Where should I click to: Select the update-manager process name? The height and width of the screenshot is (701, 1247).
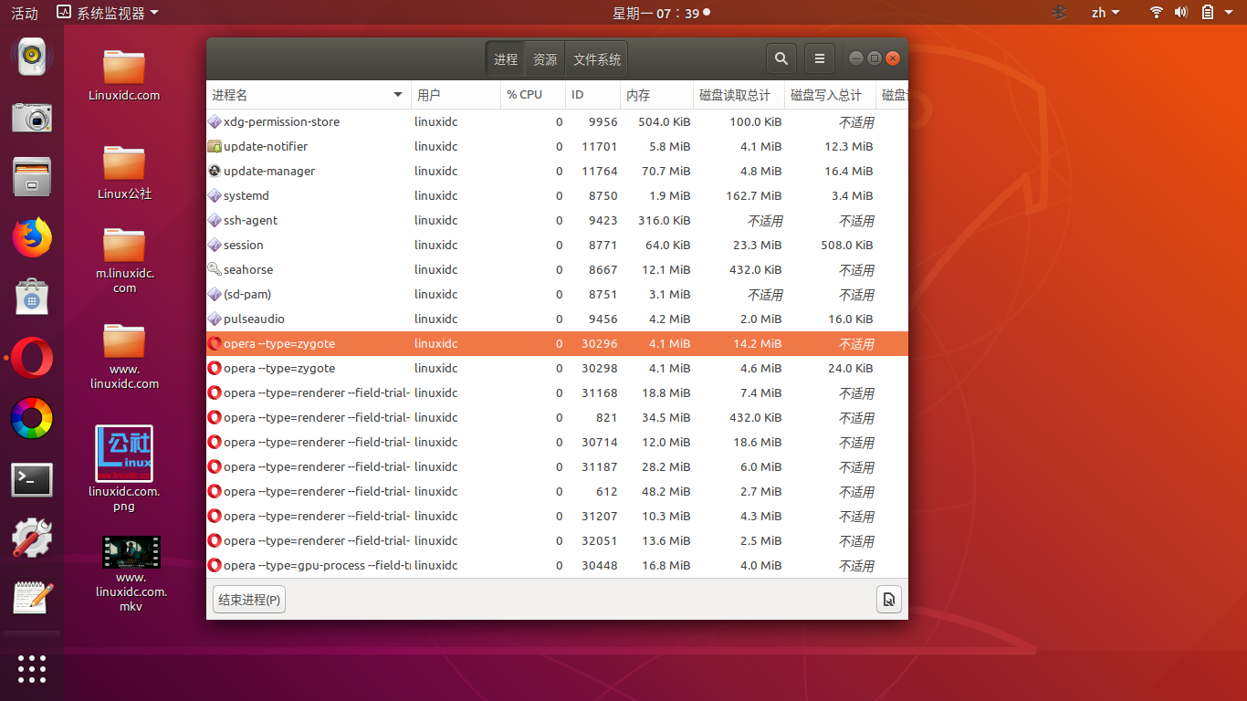tap(269, 171)
